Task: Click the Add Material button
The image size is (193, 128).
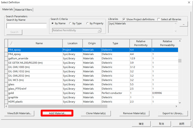Action: (x=57, y=113)
